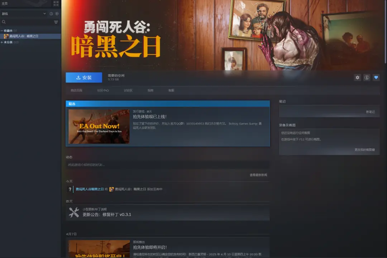Click the 小型更新/补丁说明 label

click(95, 209)
